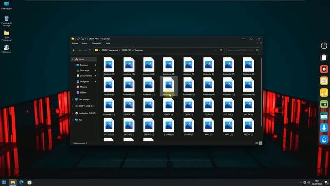Screen dimensions: 330x186
Task: Click the Back navigation arrow in Explorer
Action: pyautogui.click(x=74, y=50)
